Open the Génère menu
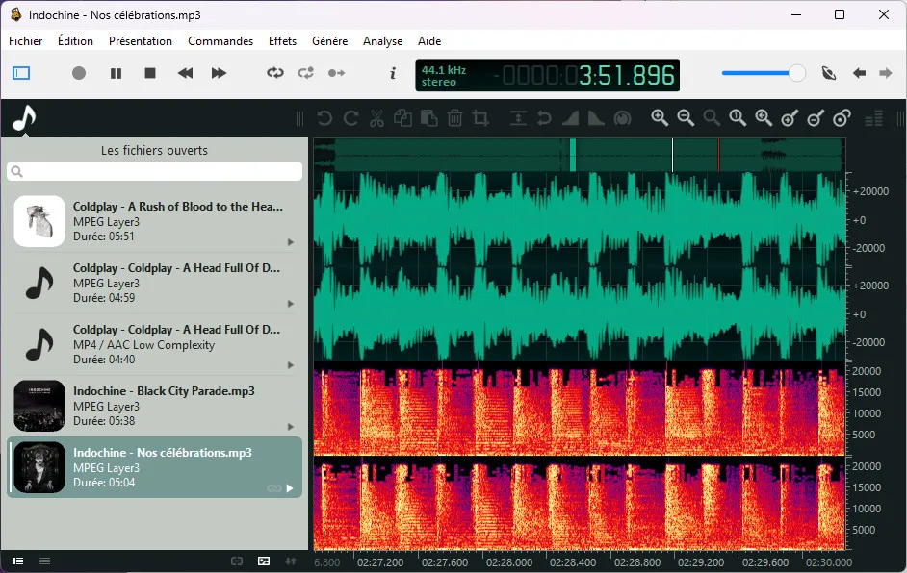Screen dimensions: 907x573 click(329, 41)
